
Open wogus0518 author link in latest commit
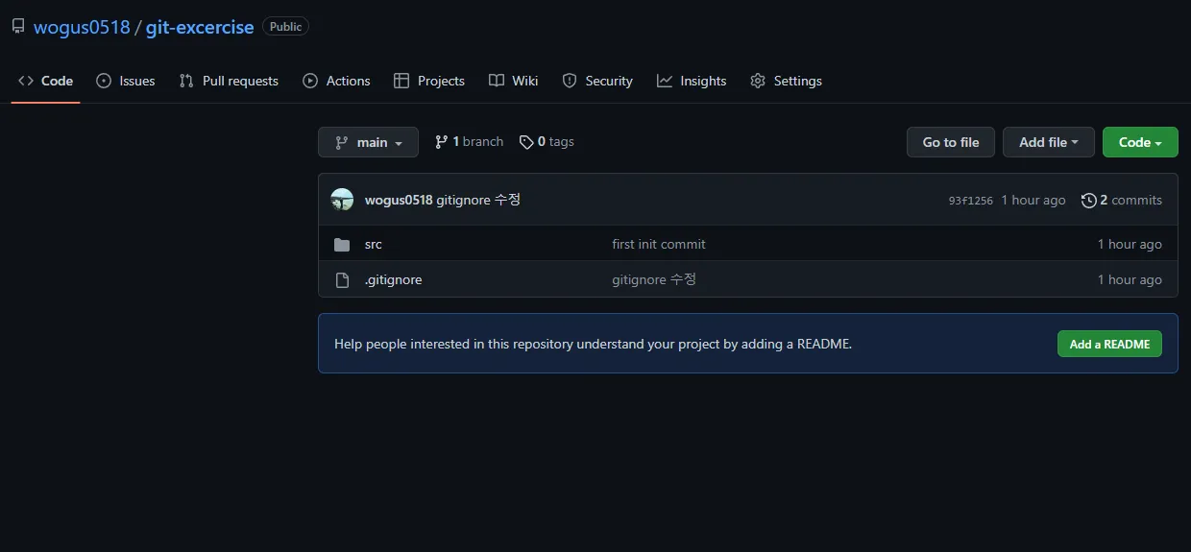(399, 200)
